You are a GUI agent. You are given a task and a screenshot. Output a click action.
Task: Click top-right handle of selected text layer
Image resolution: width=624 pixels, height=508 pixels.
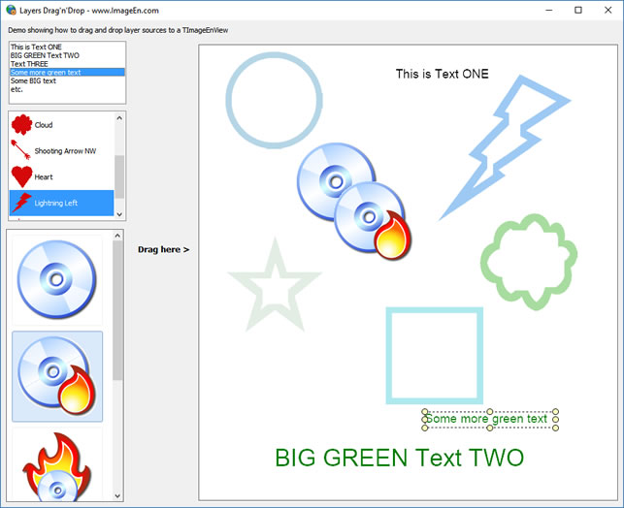pyautogui.click(x=555, y=412)
